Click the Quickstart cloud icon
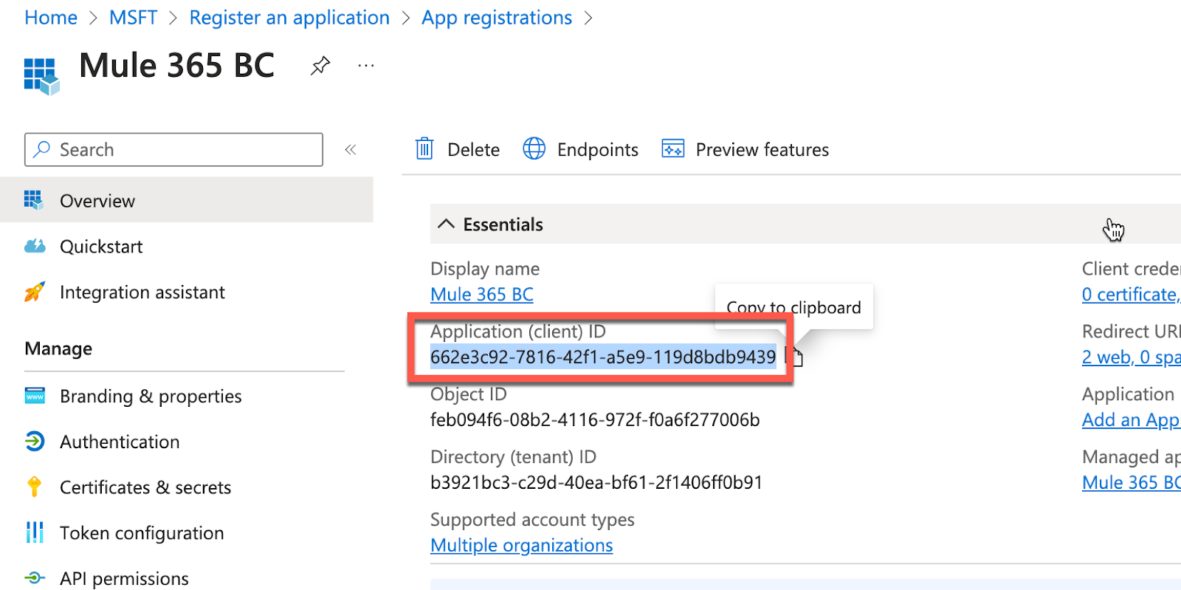Viewport: 1181px width, 590px height. coord(35,246)
